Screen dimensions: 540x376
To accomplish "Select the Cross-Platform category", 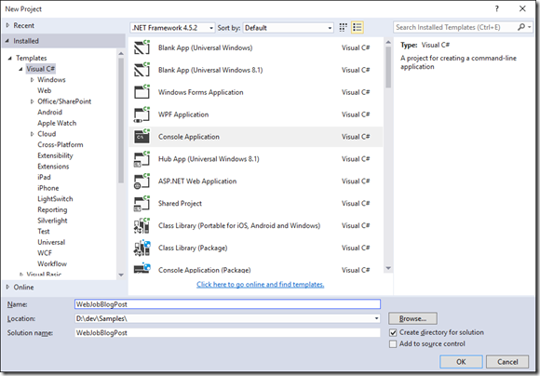I will [x=61, y=144].
